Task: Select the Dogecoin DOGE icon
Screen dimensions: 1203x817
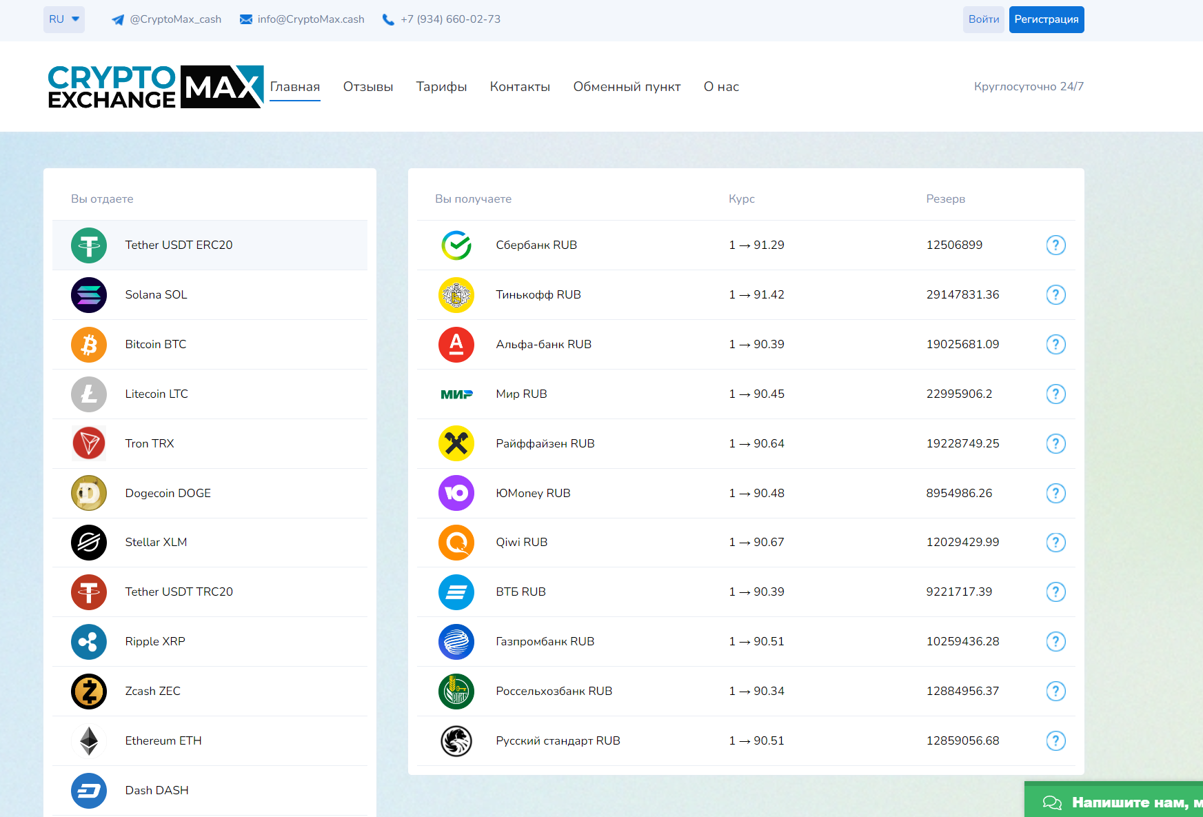Action: pos(89,493)
